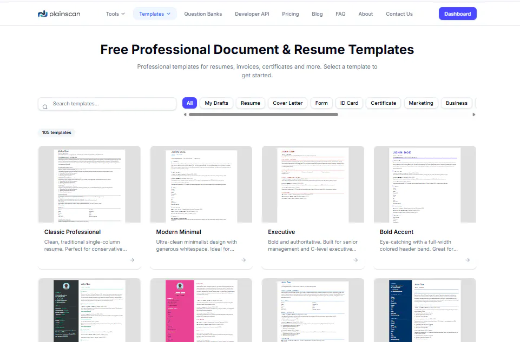Expand the Tools dropdown menu

point(115,14)
